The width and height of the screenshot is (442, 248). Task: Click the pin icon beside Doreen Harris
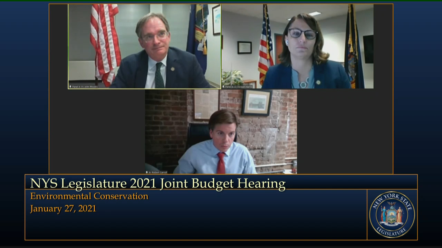click(223, 87)
